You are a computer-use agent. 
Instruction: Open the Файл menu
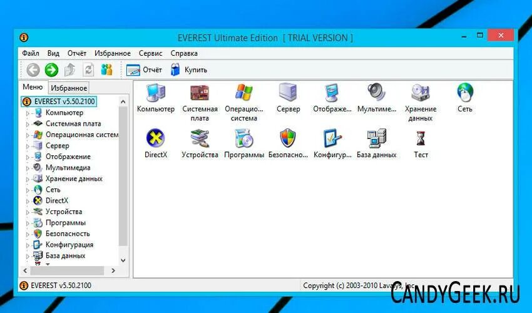tap(31, 53)
